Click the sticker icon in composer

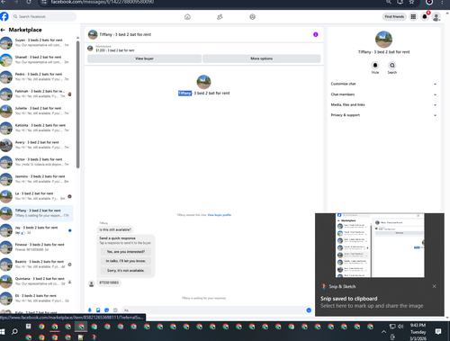[x=106, y=310]
